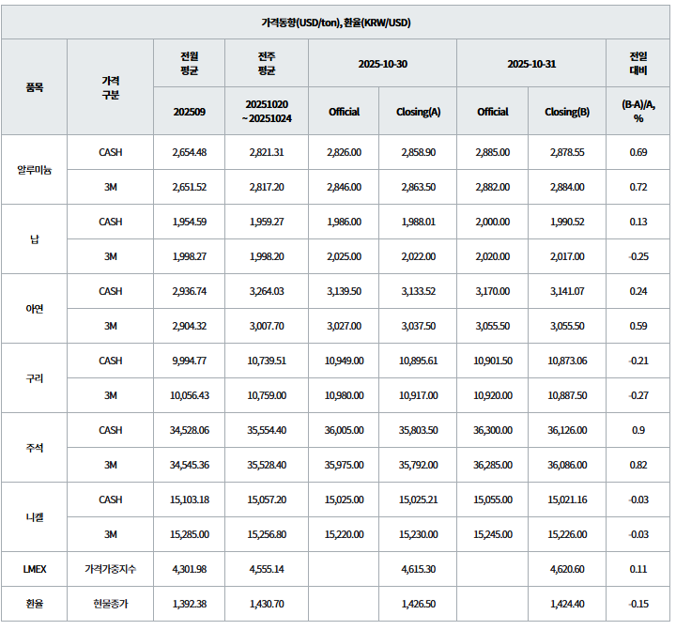Select the Closing(B) column header
The width and height of the screenshot is (676, 630).
click(567, 111)
